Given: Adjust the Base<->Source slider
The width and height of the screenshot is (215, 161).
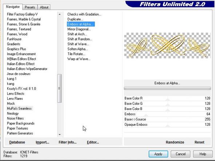Looking at the screenshot, I should (x=167, y=119).
